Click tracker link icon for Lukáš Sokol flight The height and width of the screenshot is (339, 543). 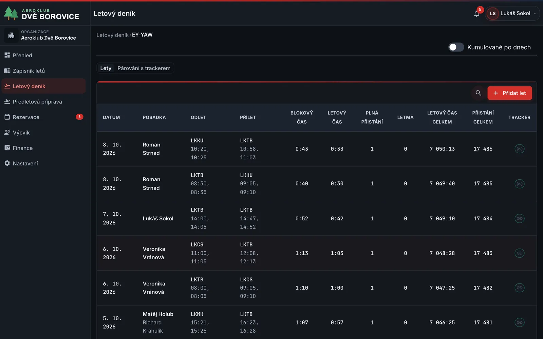519,218
